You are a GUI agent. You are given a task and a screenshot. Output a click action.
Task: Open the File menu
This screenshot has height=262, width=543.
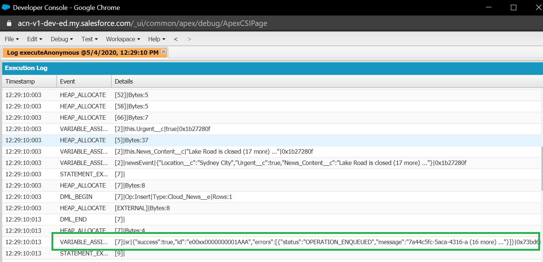(12, 39)
